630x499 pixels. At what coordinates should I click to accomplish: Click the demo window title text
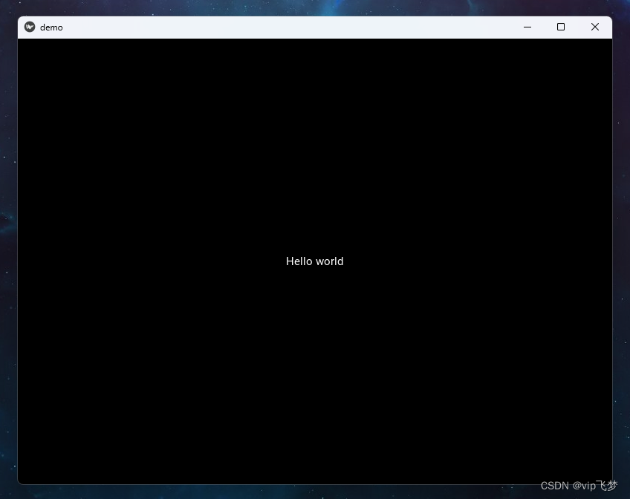[51, 27]
